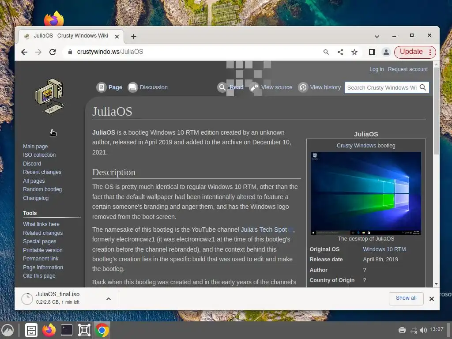This screenshot has width=452, height=339.
Task: Click the Request account link
Action: point(407,69)
